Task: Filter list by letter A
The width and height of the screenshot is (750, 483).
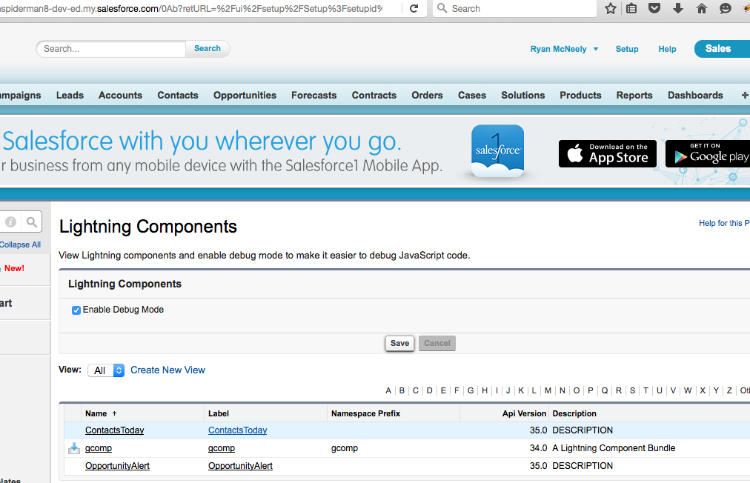Action: coord(388,390)
